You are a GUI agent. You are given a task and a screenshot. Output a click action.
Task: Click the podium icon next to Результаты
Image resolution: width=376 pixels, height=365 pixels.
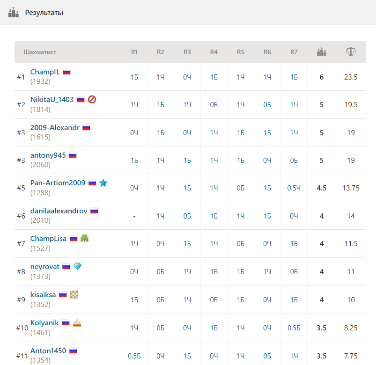[x=13, y=12]
